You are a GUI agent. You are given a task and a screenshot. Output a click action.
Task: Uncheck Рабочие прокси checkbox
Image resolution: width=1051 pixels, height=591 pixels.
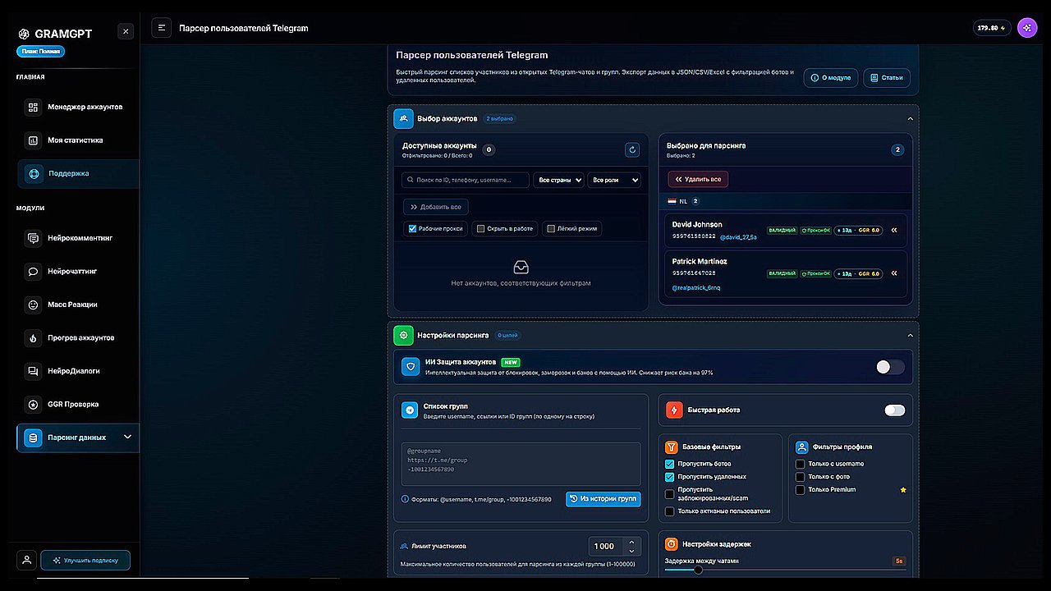413,228
